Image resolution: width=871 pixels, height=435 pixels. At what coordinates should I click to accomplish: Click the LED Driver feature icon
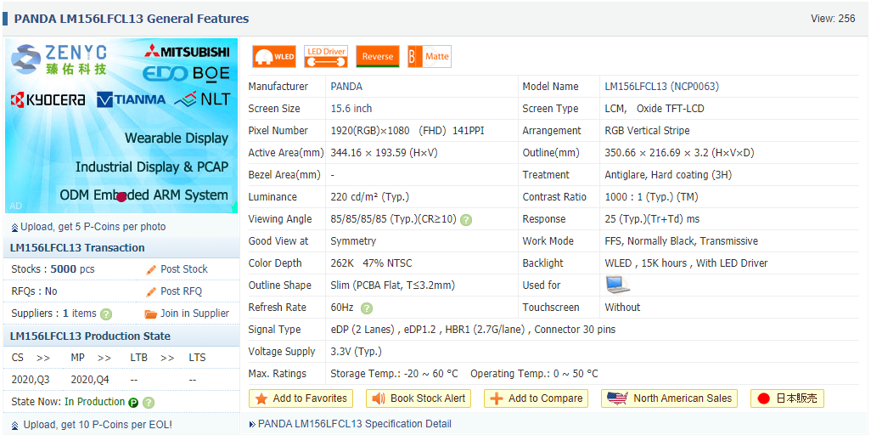point(326,57)
